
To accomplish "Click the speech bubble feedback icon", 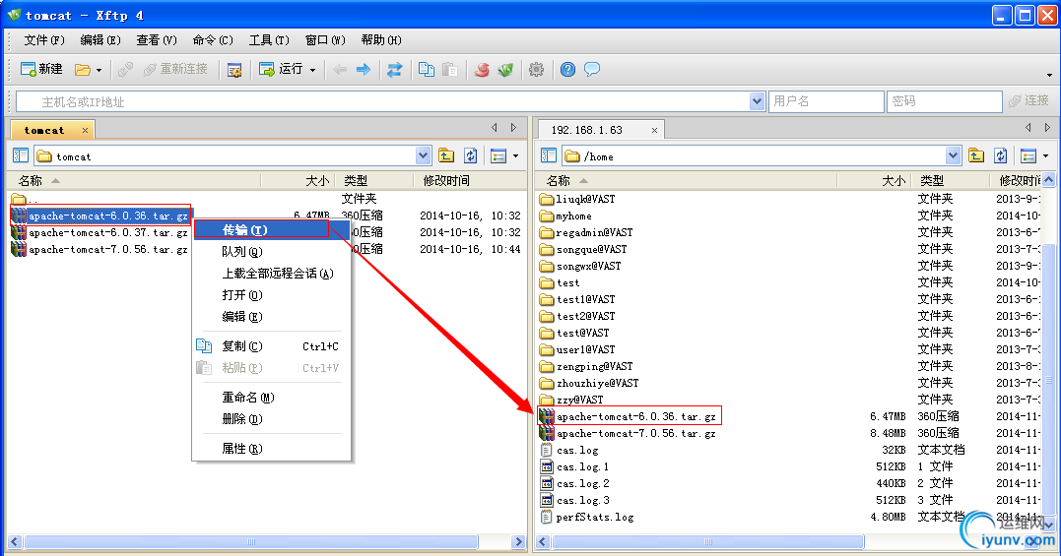I will (x=592, y=69).
